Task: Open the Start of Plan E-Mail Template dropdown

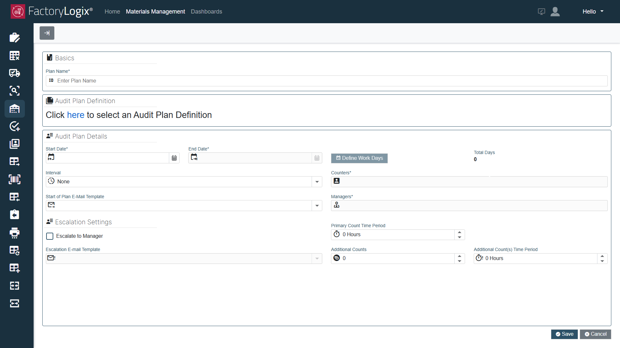Action: pos(317,206)
